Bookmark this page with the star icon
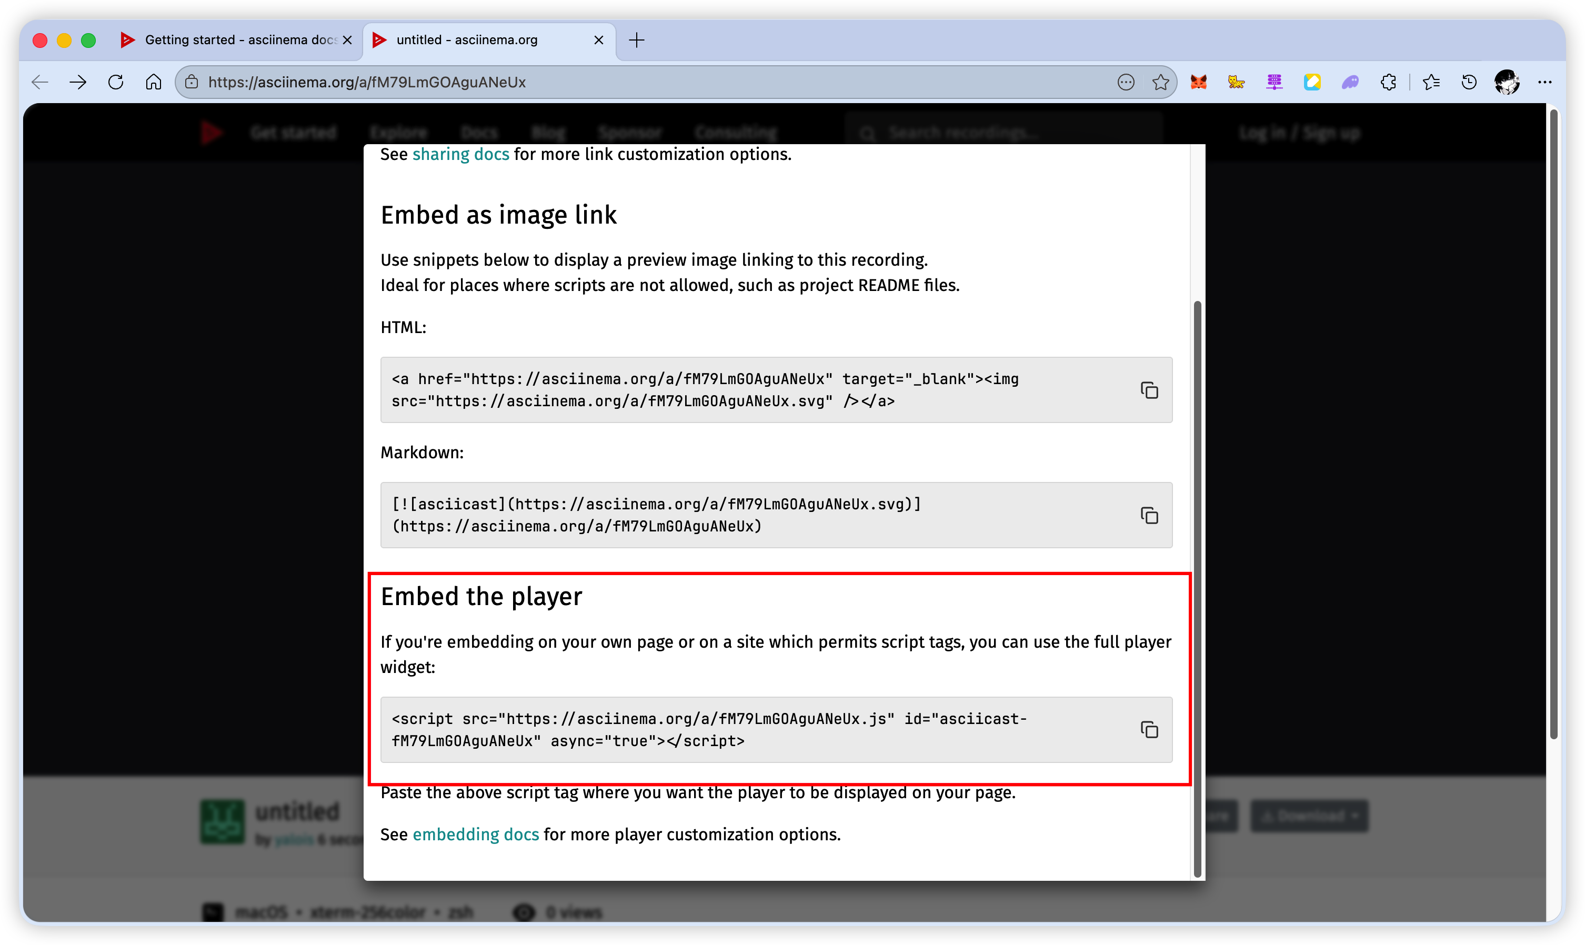Viewport: 1585px width, 945px height. (1160, 82)
